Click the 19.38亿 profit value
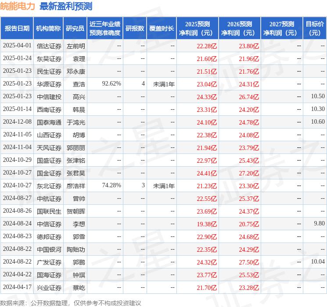The width and height of the screenshot is (327, 307). [x=207, y=224]
